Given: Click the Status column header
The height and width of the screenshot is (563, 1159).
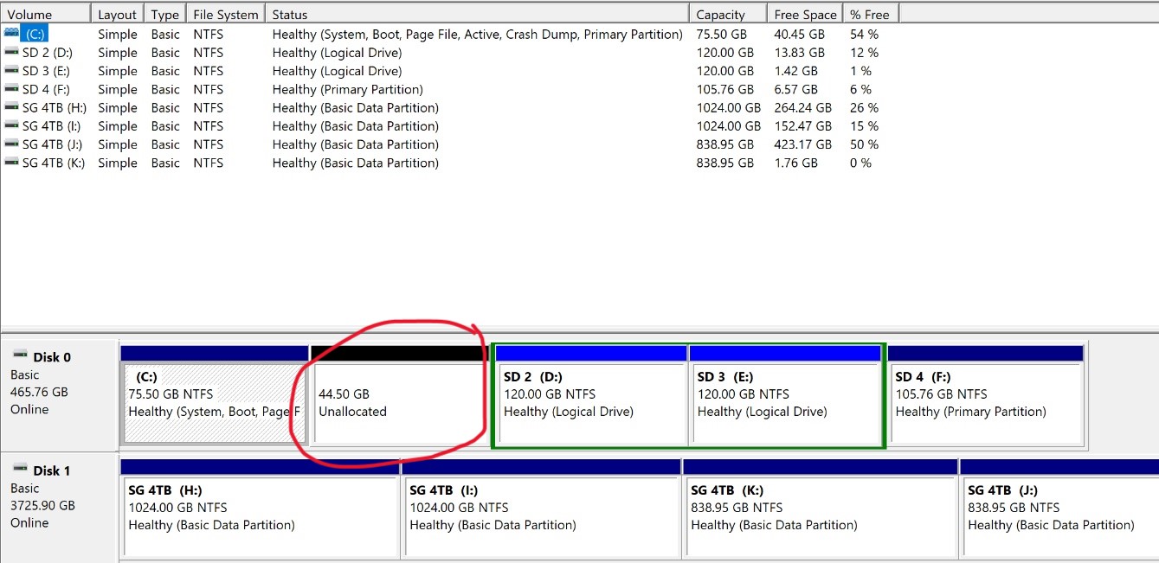Looking at the screenshot, I should point(476,14).
